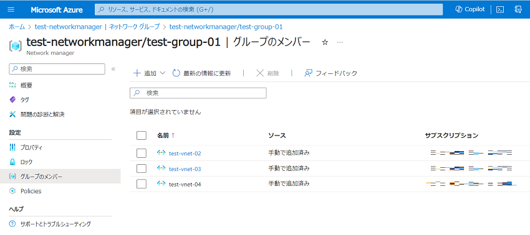This screenshot has height=235, width=530.
Task: Click the member list search field
Action: coord(198,93)
